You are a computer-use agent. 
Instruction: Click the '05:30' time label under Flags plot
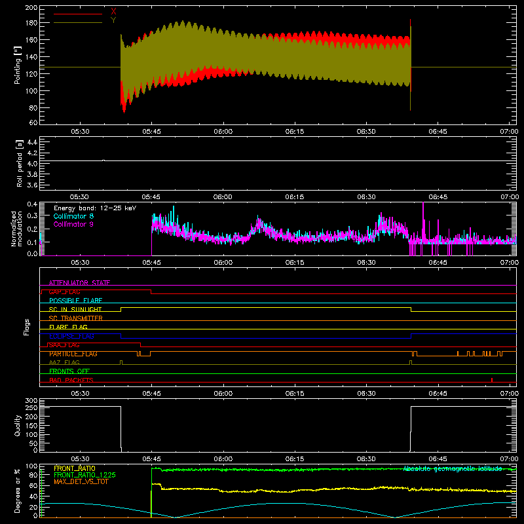(80, 394)
